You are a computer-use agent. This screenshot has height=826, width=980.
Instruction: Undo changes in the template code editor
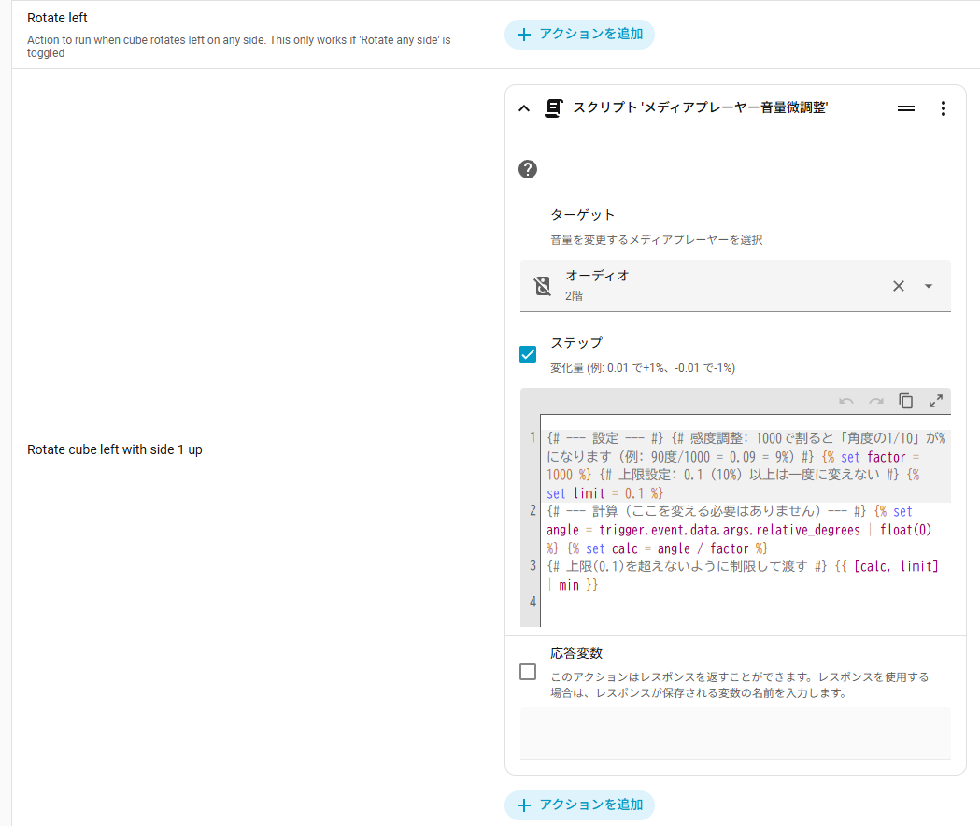coord(845,401)
